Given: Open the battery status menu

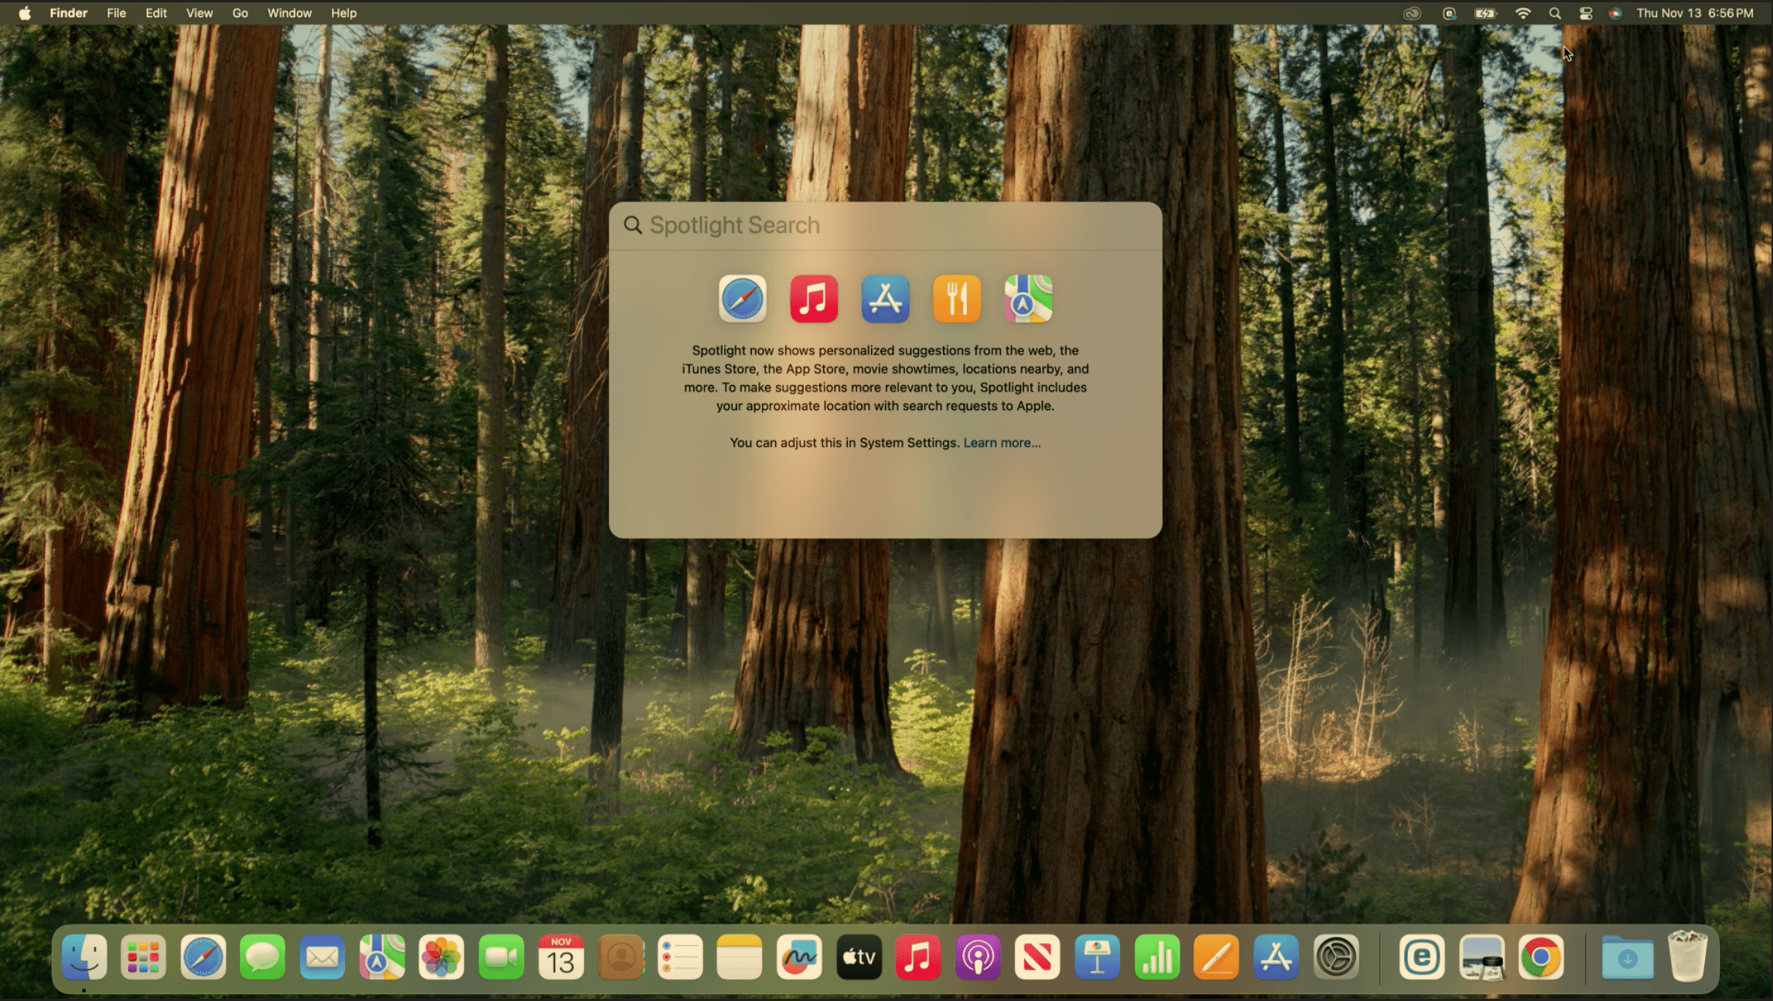Looking at the screenshot, I should coord(1485,13).
